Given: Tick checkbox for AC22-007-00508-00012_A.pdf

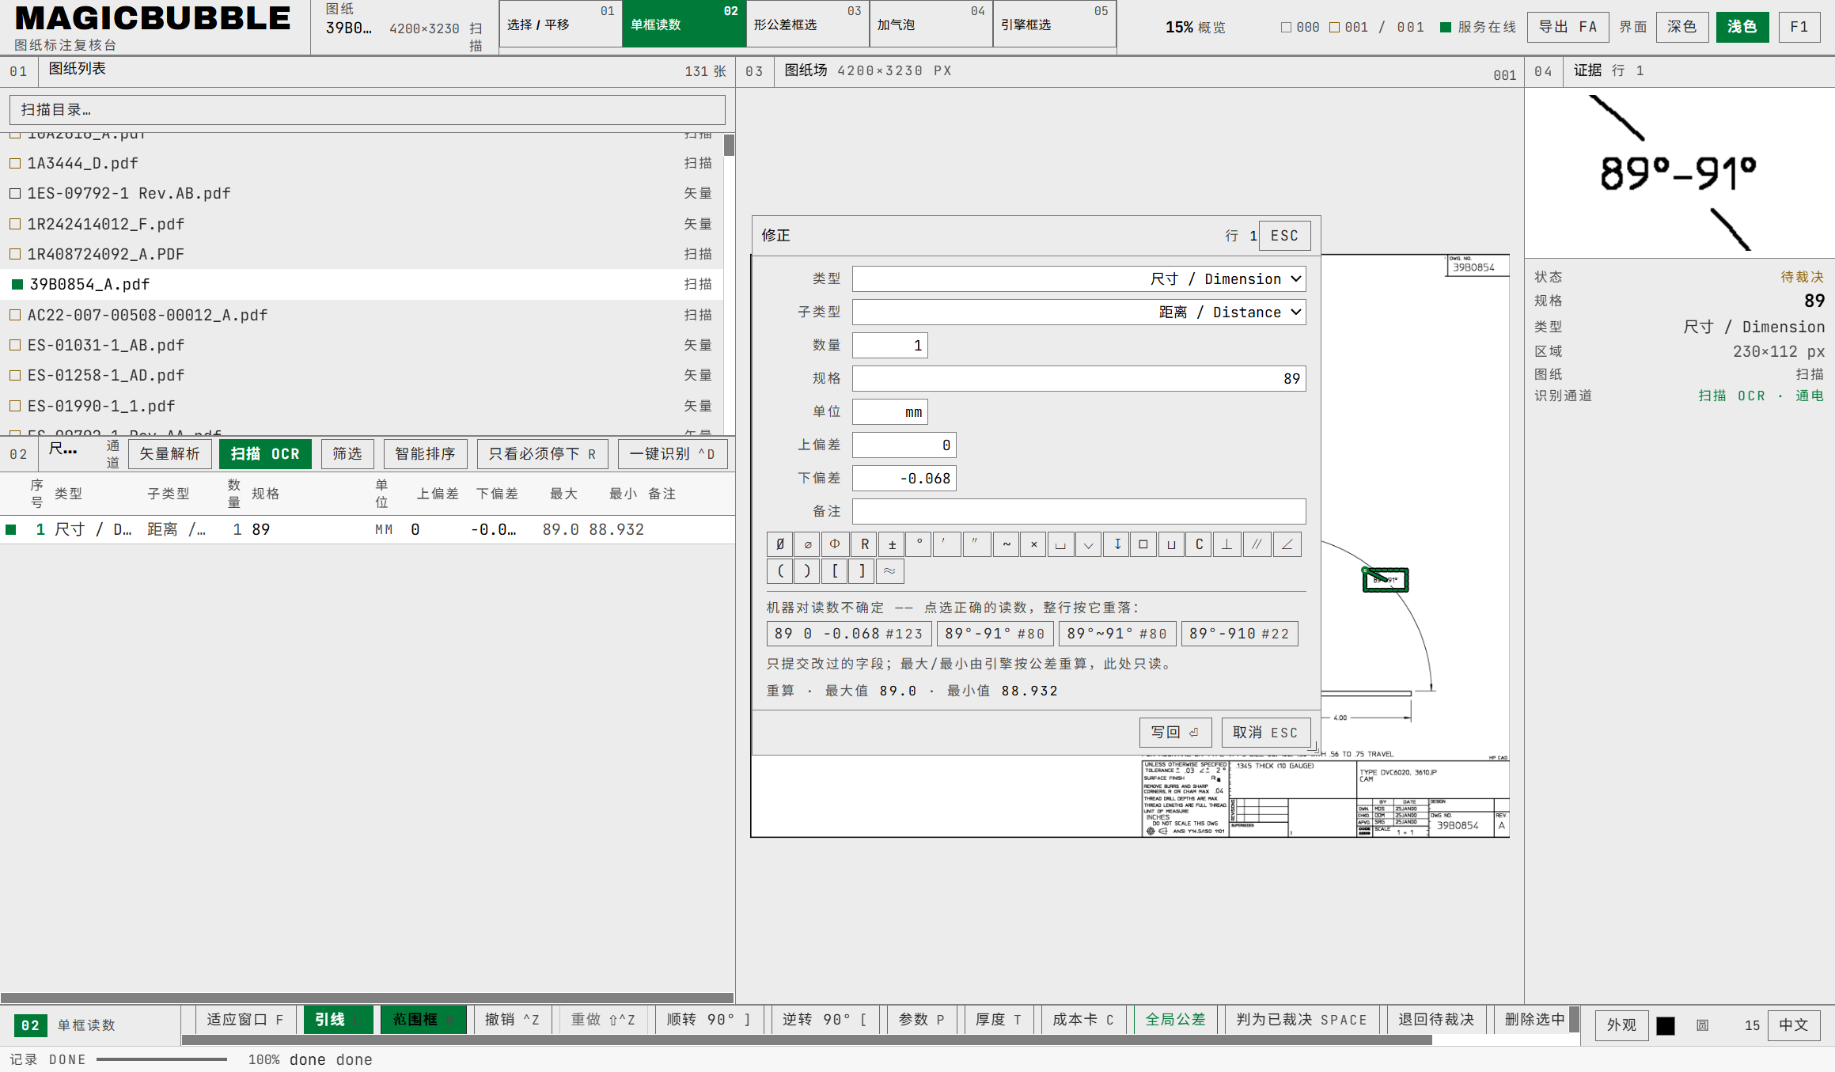Looking at the screenshot, I should click(x=15, y=315).
